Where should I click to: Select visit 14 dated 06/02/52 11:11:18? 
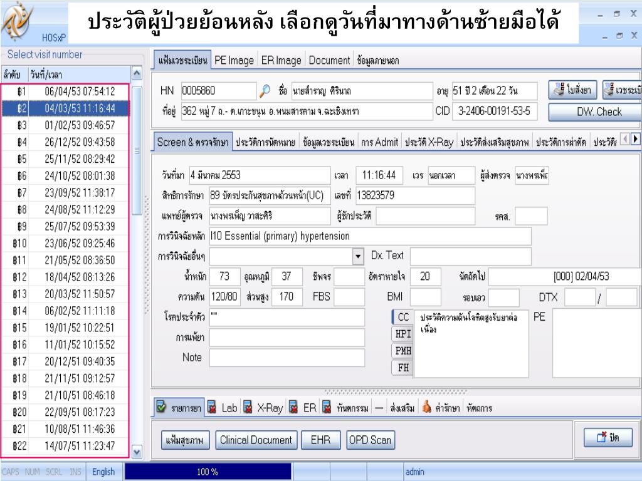coord(65,311)
